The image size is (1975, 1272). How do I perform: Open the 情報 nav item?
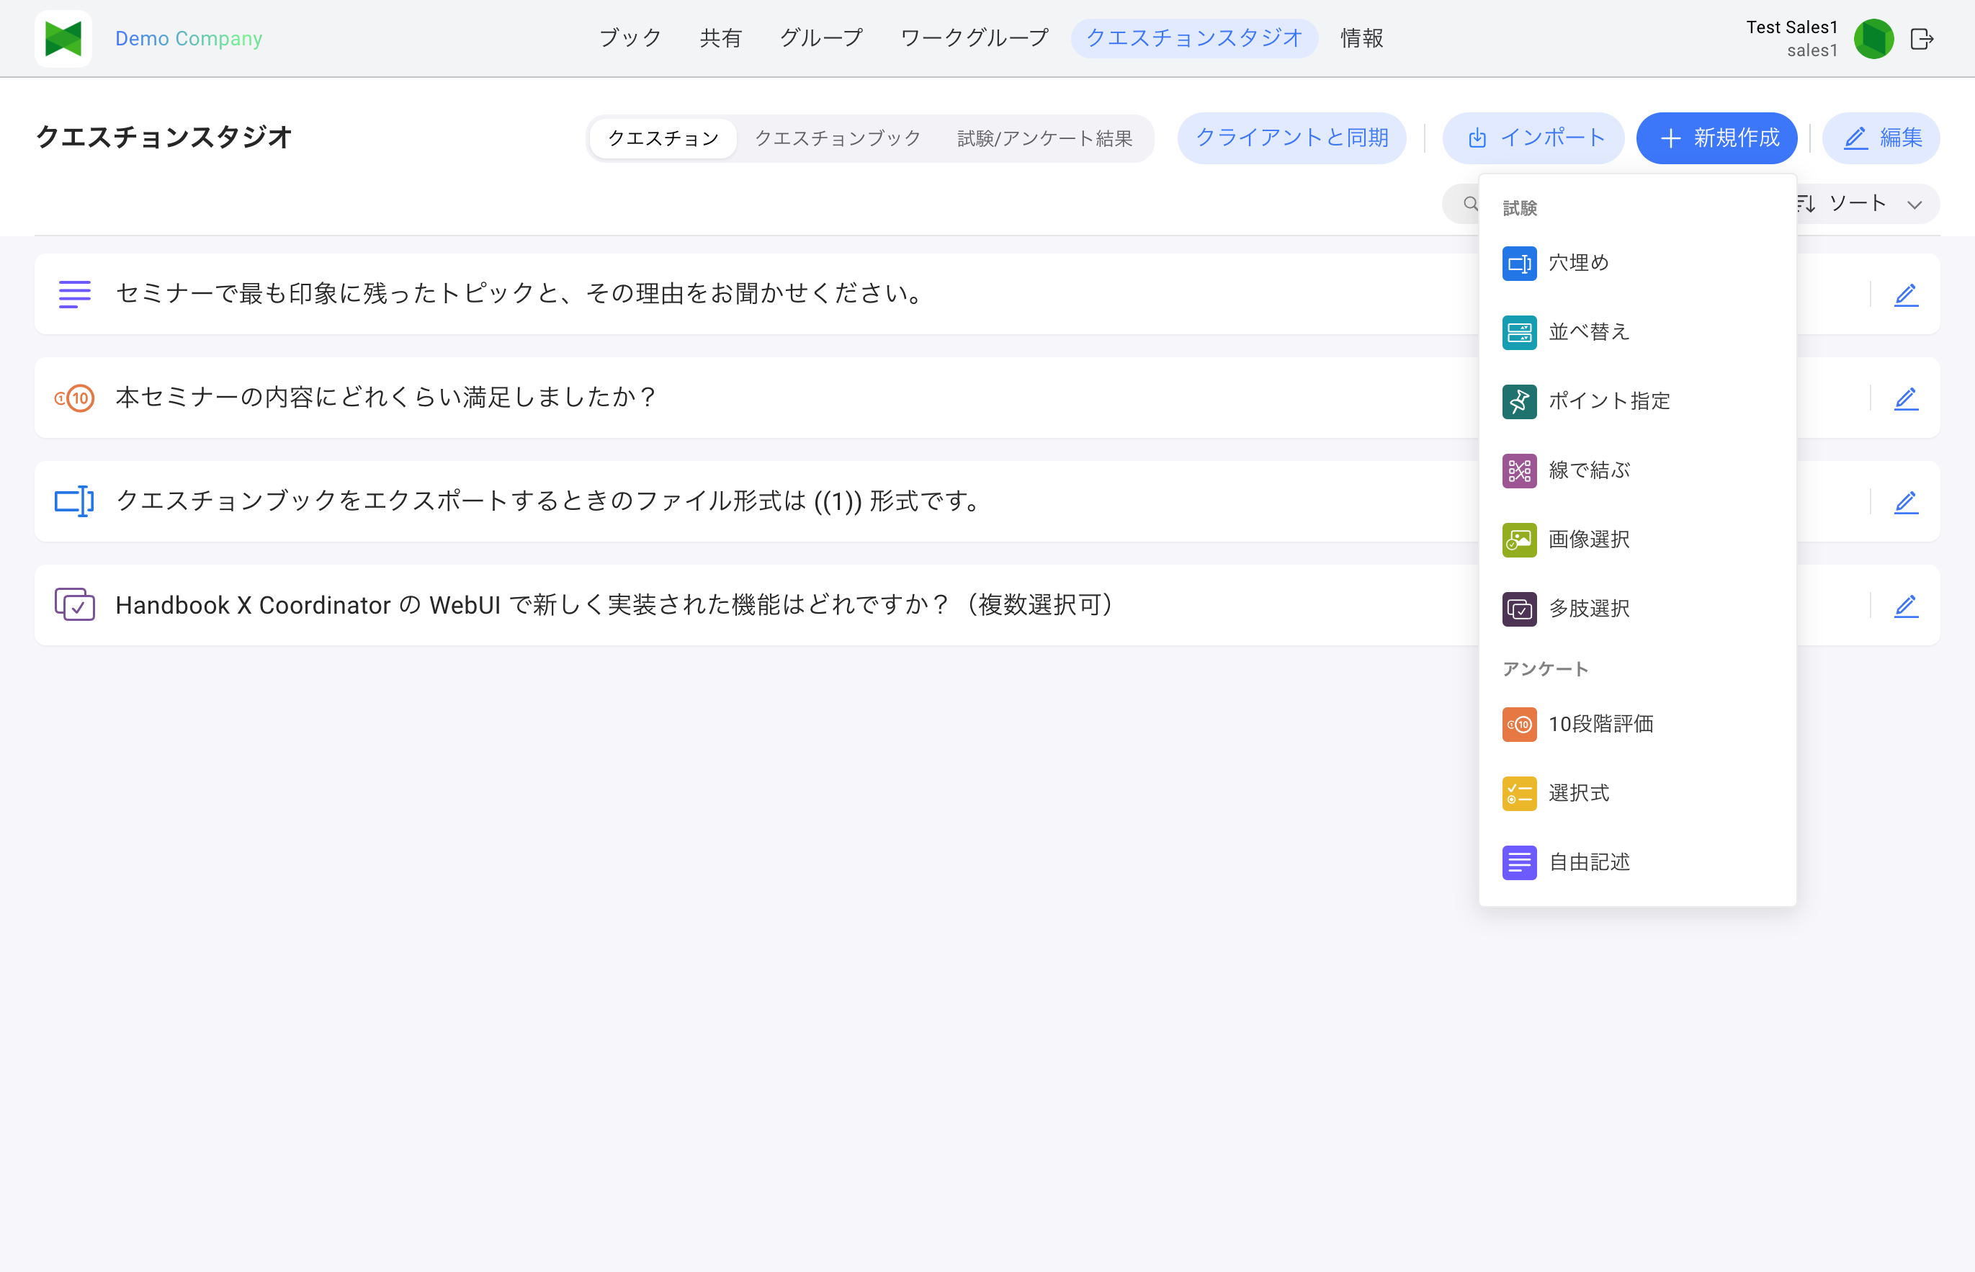(1361, 38)
